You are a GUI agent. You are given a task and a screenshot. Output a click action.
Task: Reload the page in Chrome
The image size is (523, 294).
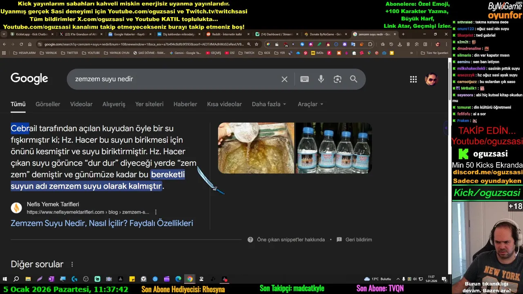click(21, 44)
